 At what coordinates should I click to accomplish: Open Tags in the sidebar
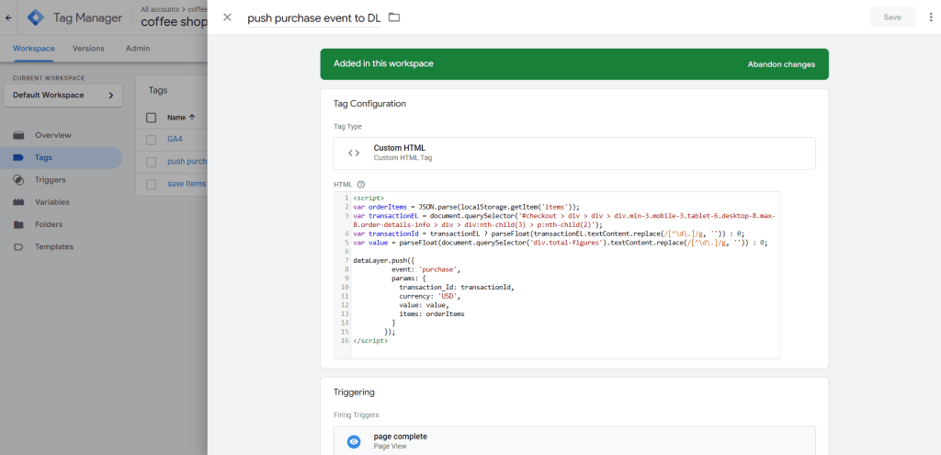[x=43, y=158]
